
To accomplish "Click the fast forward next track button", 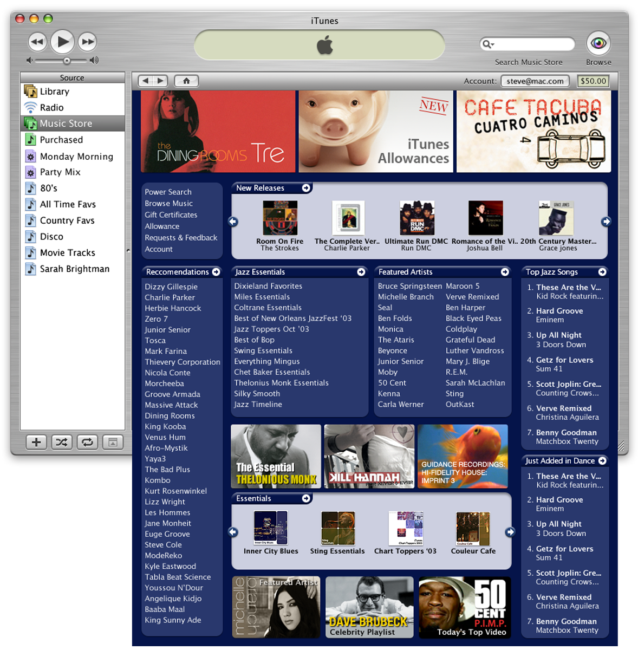I will pos(88,42).
